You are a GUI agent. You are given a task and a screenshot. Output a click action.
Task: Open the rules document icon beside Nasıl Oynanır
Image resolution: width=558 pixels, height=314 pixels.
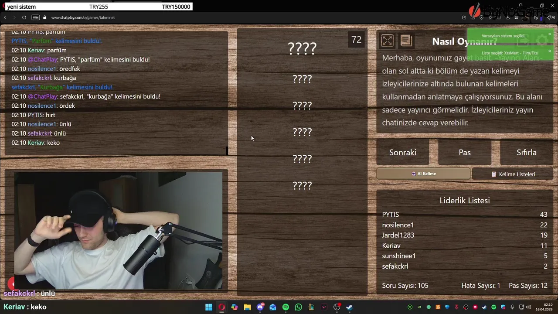[406, 41]
